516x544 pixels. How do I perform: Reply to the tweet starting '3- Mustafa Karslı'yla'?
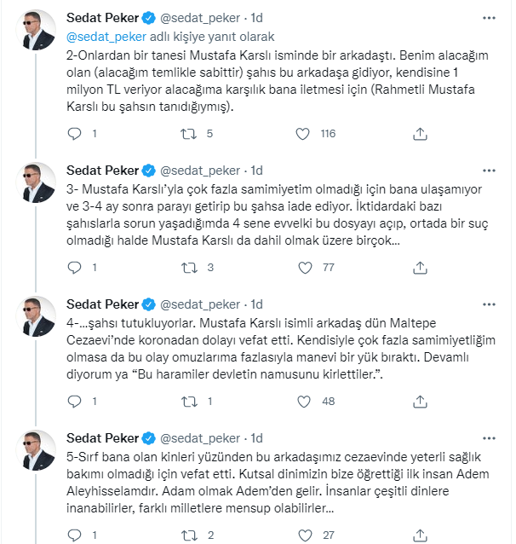coord(74,268)
